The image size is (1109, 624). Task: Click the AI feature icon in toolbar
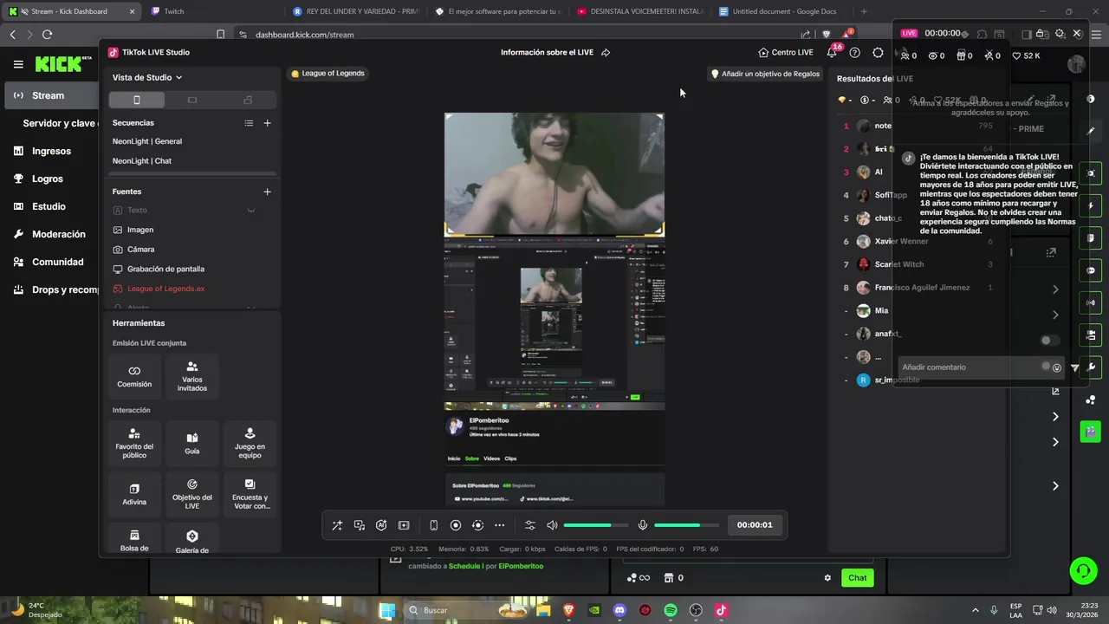pyautogui.click(x=381, y=525)
